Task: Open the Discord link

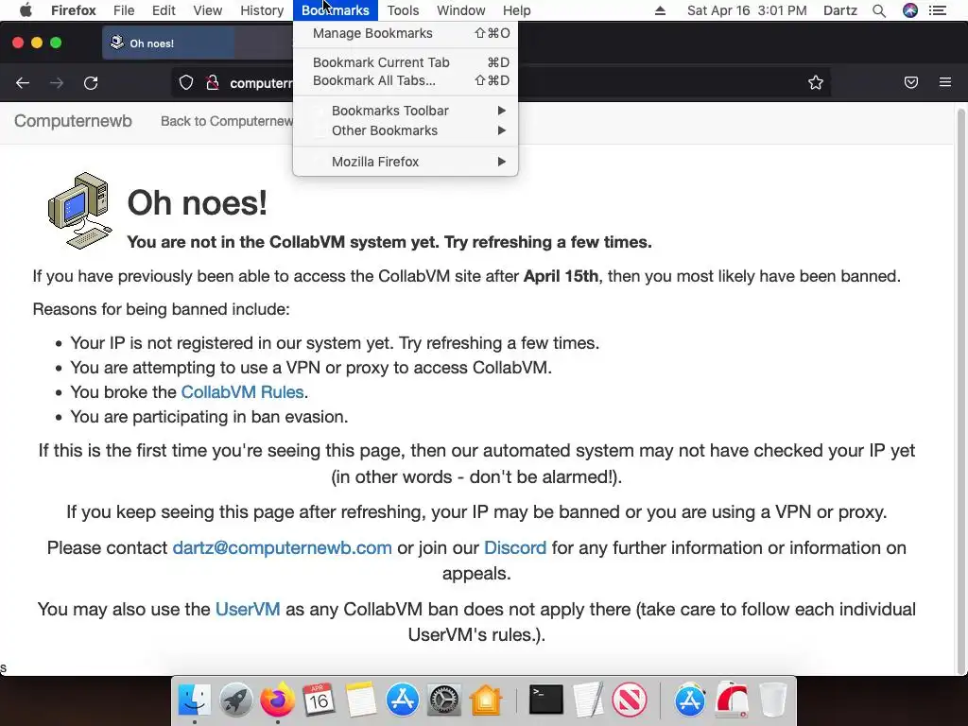Action: (515, 547)
